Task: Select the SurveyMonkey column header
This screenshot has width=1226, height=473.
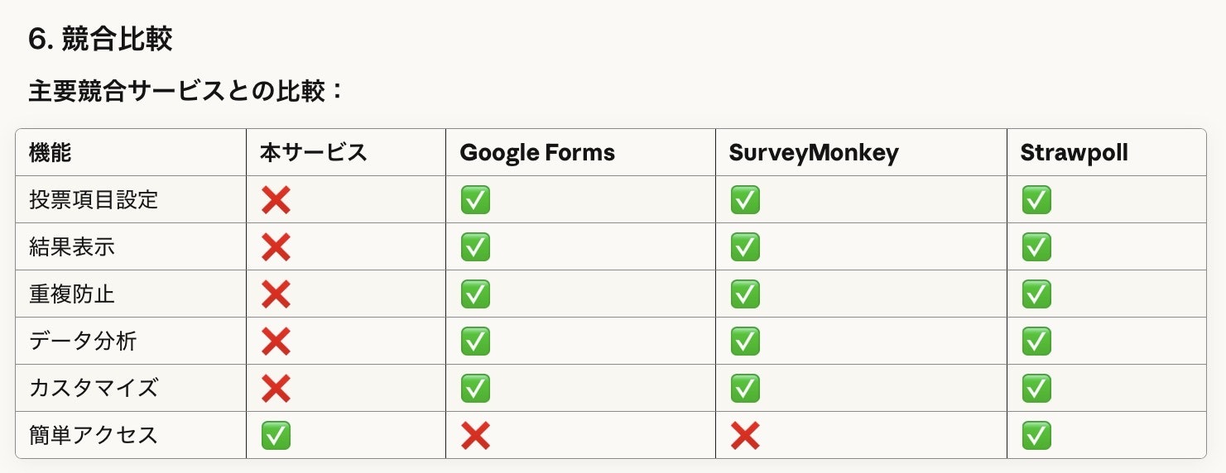Action: (814, 154)
